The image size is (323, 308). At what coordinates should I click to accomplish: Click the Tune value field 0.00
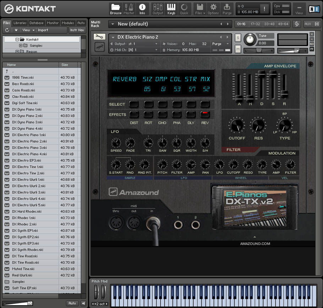point(265,43)
